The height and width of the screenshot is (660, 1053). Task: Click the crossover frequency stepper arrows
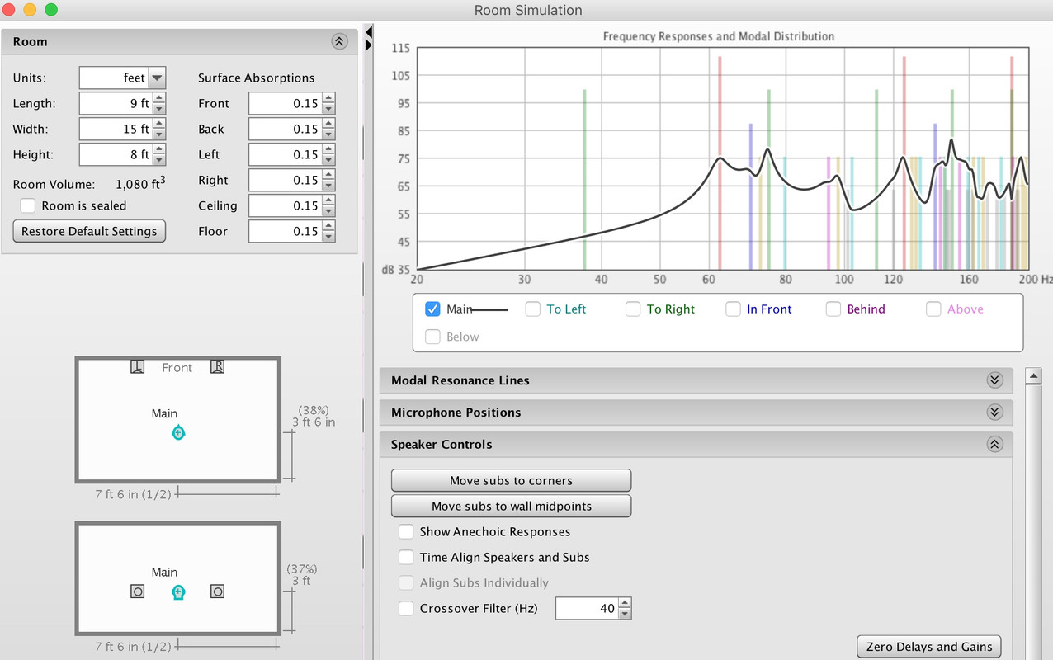pyautogui.click(x=626, y=609)
